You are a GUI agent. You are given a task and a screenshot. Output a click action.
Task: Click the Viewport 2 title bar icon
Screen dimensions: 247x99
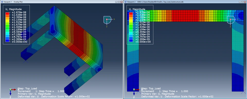click(126, 2)
